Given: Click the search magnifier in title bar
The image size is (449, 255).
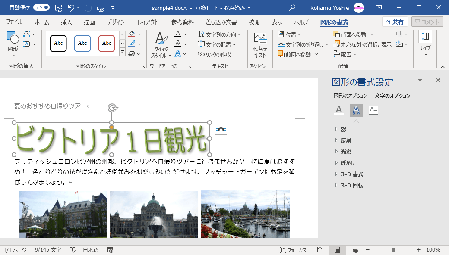Looking at the screenshot, I should tap(292, 8).
